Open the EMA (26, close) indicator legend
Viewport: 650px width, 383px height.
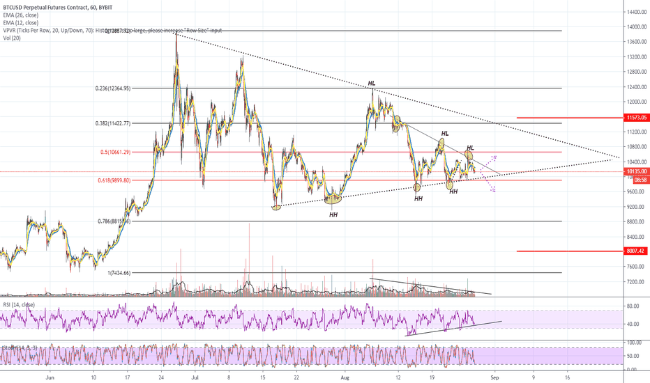21,15
